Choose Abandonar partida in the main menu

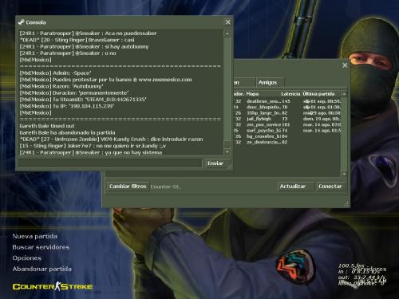coord(42,269)
